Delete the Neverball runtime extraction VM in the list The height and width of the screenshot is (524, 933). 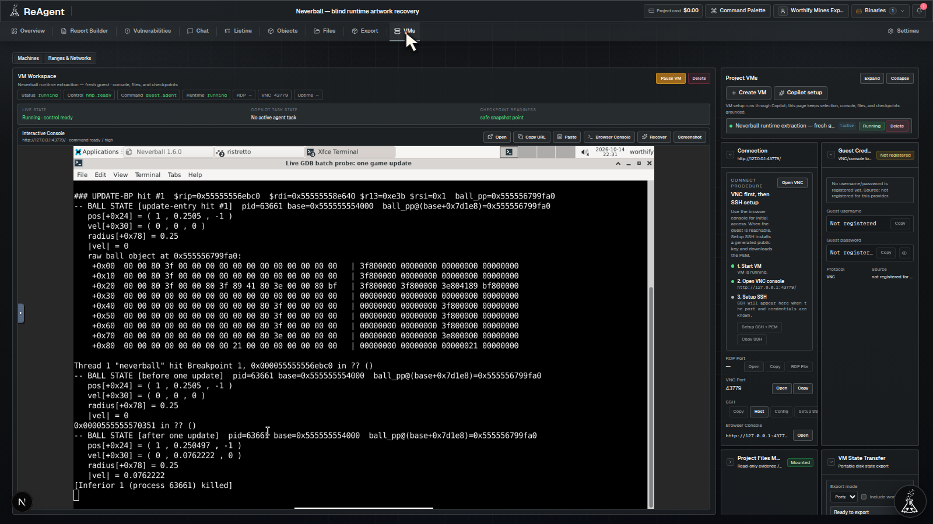[x=897, y=126]
